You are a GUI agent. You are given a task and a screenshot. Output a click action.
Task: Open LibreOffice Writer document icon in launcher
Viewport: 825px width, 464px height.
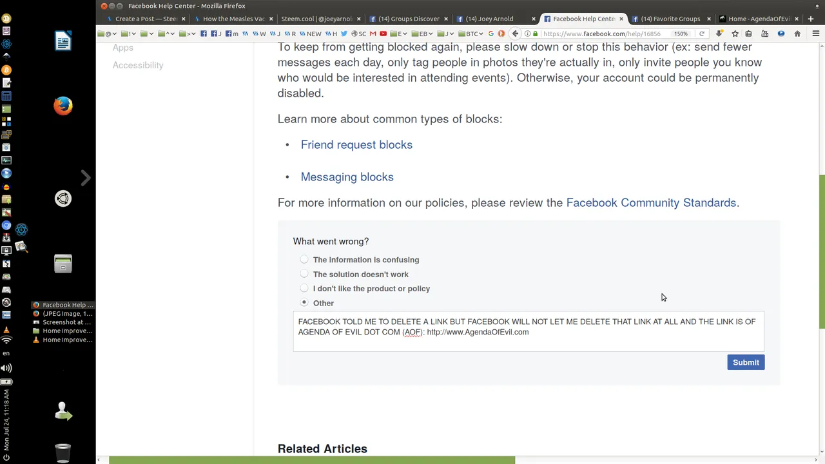[63, 41]
